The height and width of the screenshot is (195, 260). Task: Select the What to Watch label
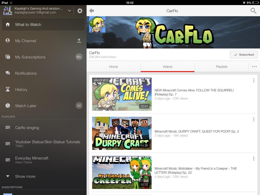pos(28,25)
